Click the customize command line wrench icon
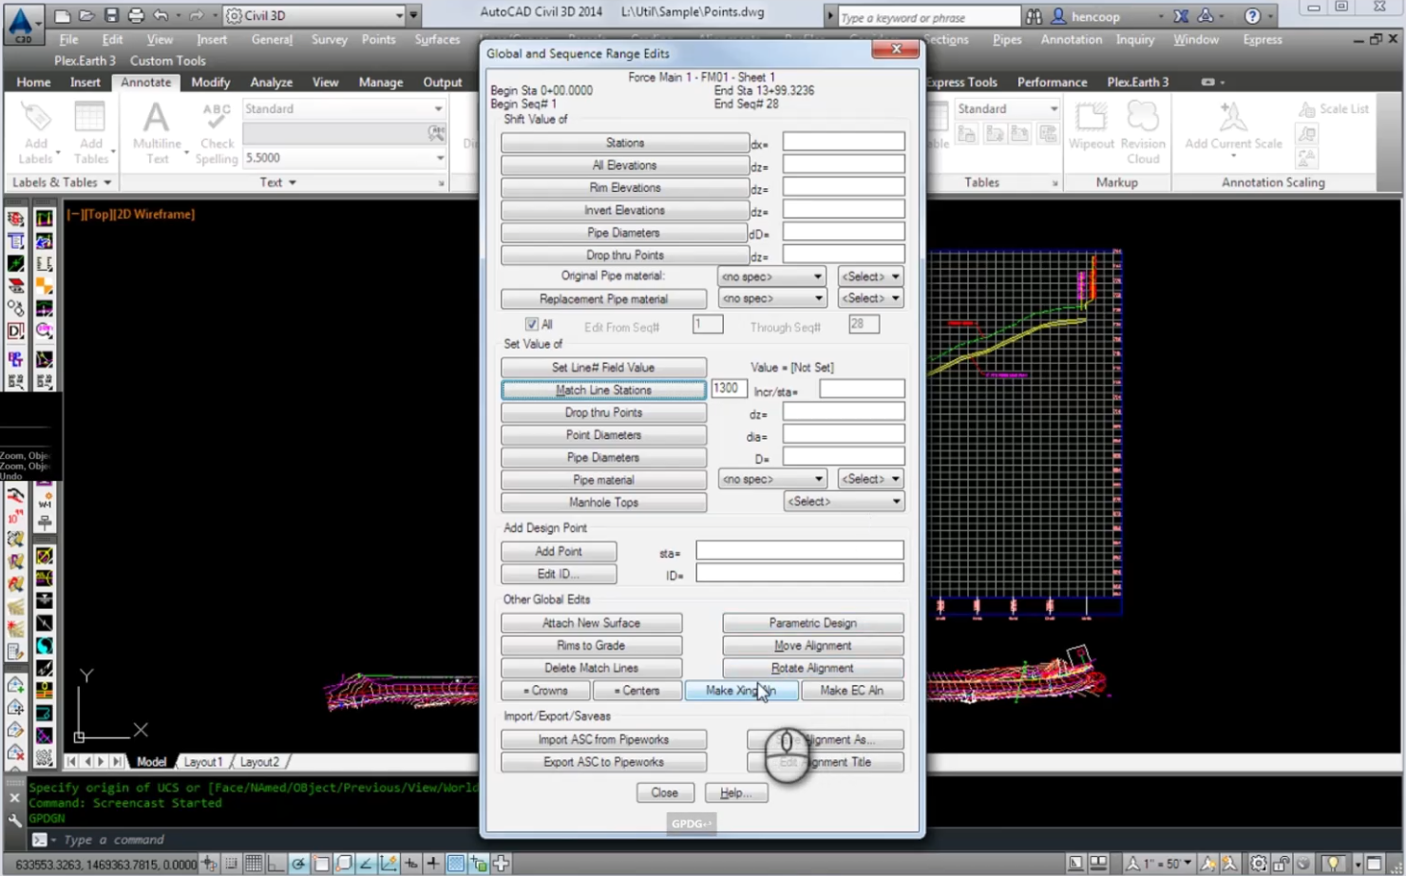 tap(14, 820)
